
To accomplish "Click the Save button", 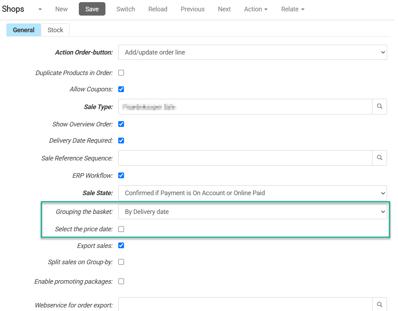I will pos(92,9).
